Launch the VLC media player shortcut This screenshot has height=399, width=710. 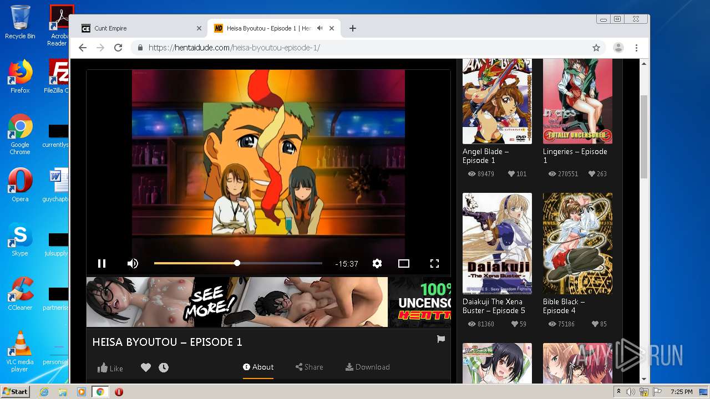(x=20, y=352)
